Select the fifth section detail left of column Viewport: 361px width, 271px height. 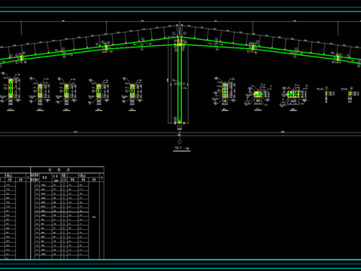(x=132, y=90)
